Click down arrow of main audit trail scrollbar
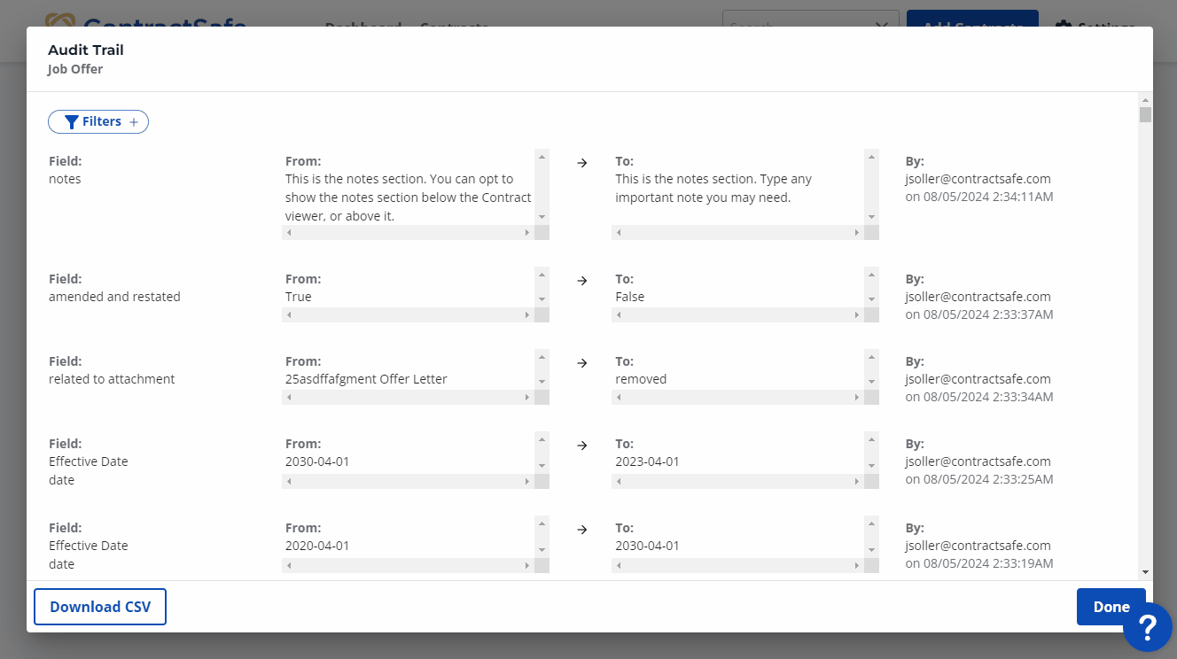This screenshot has height=659, width=1177. (1145, 572)
